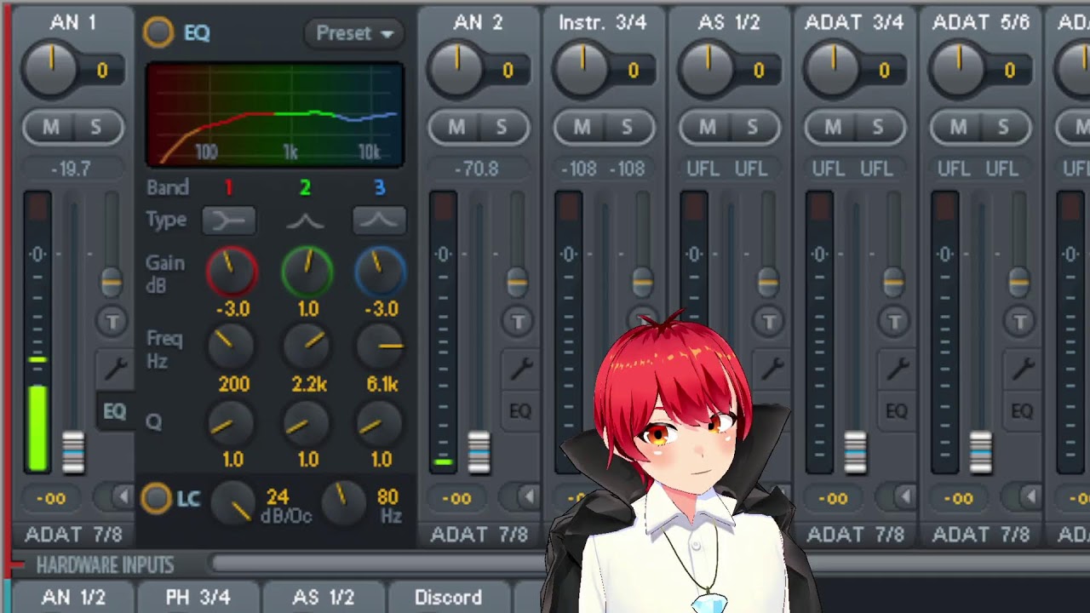The width and height of the screenshot is (1090, 613).
Task: Open the ADAT 5/6 settings wrench
Action: pos(1022,368)
